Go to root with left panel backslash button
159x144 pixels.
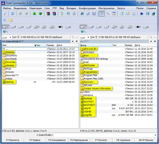pyautogui.click(x=73, y=37)
